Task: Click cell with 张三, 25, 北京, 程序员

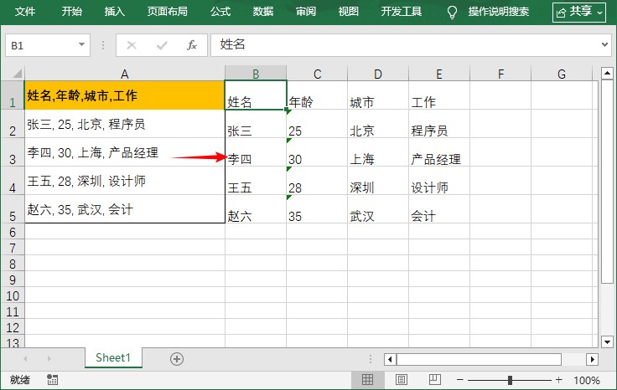Action: click(x=124, y=124)
